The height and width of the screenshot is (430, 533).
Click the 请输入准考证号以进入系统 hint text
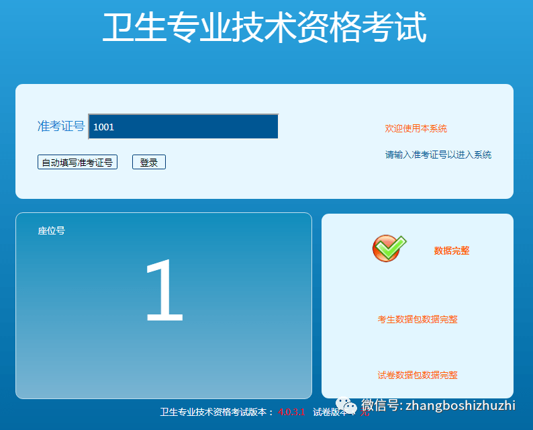[x=438, y=155]
